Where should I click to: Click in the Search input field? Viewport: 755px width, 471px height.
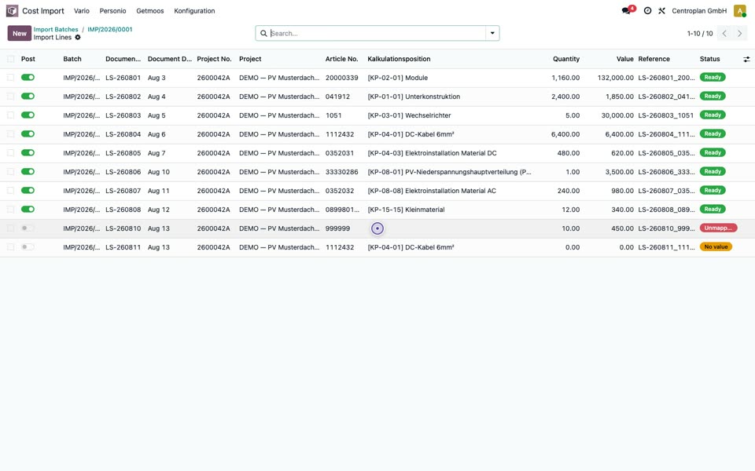point(377,33)
